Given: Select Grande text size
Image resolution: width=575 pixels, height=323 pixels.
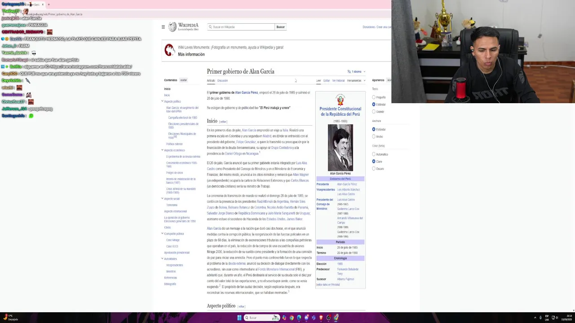Looking at the screenshot, I should point(373,112).
